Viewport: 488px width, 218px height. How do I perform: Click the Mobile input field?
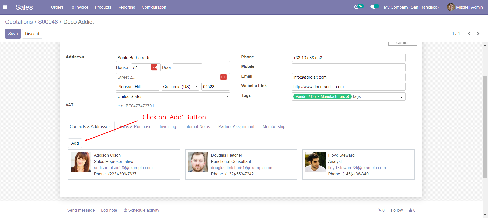tap(348, 67)
